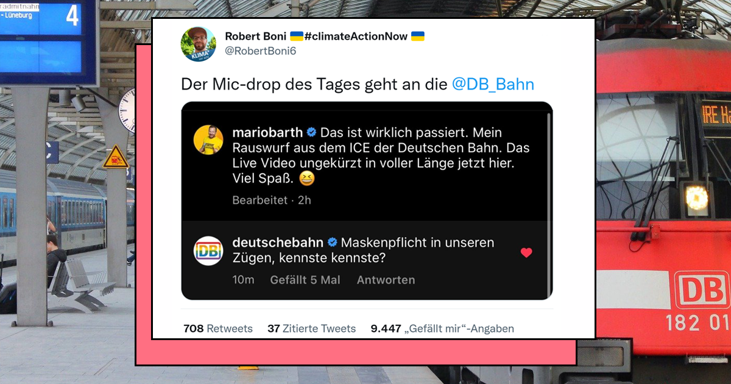Open the @RobertBoni6 handle
Viewport: 731px width, 384px height.
point(261,51)
